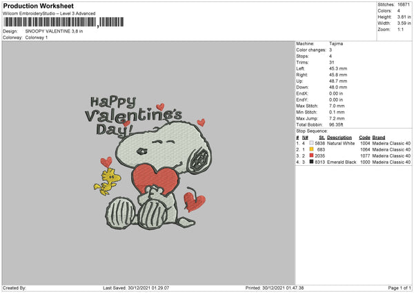The image size is (414, 293).
Task: Click the Emerald Black color swatch
Action: tap(312, 162)
